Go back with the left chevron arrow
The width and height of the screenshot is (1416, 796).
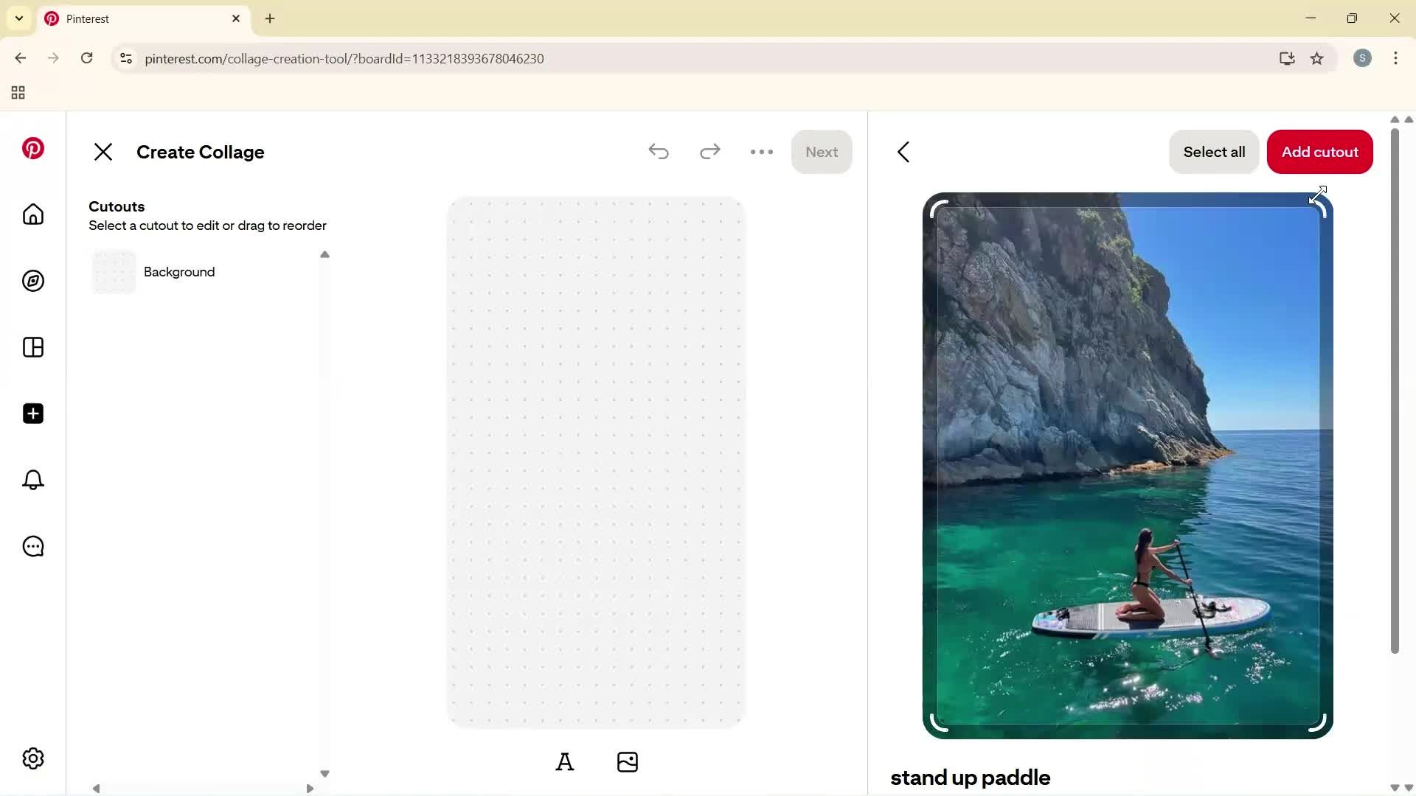[x=904, y=152]
